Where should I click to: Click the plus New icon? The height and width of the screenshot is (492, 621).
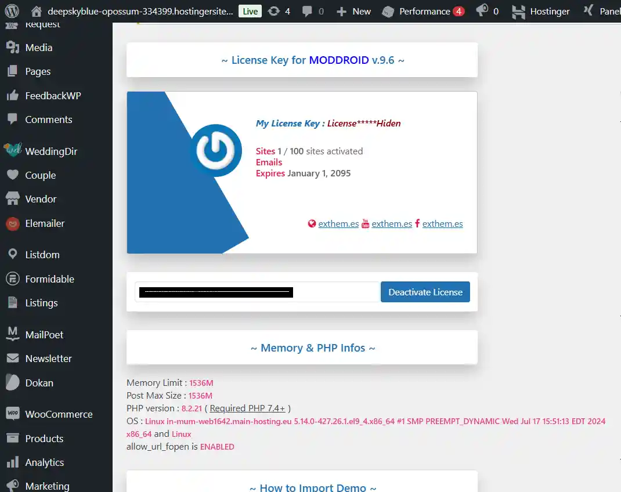pyautogui.click(x=341, y=12)
